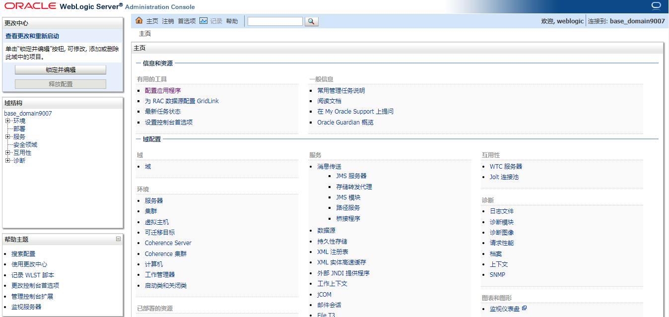Image resolution: width=669 pixels, height=317 pixels.
Task: Open 查看更改和重新启动 link
Action: click(32, 36)
